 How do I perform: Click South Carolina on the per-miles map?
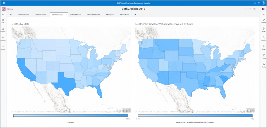225,79
